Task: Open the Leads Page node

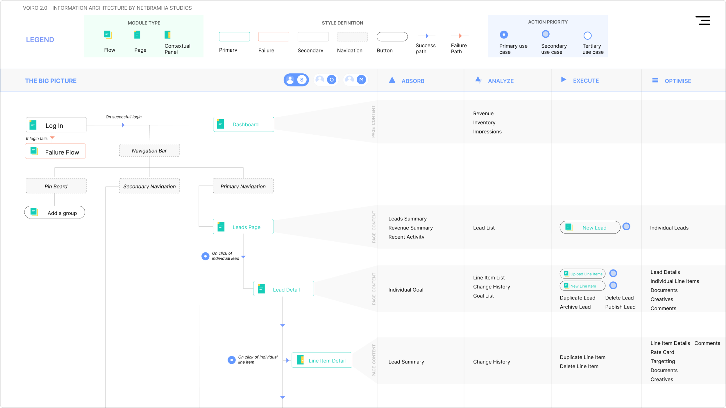Action: (243, 227)
